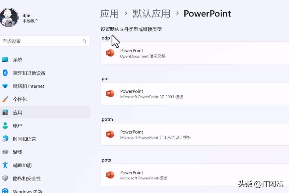This screenshot has height=193, width=289.
Task: Click inside the 查找设置 search field
Action: tap(40, 41)
